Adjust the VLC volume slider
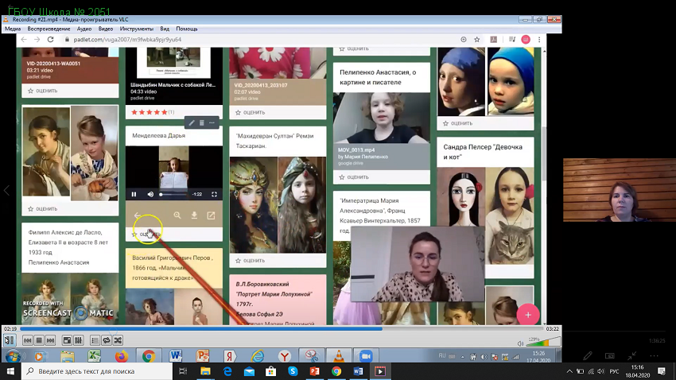Viewport: 676px width, 380px height. pyautogui.click(x=543, y=342)
